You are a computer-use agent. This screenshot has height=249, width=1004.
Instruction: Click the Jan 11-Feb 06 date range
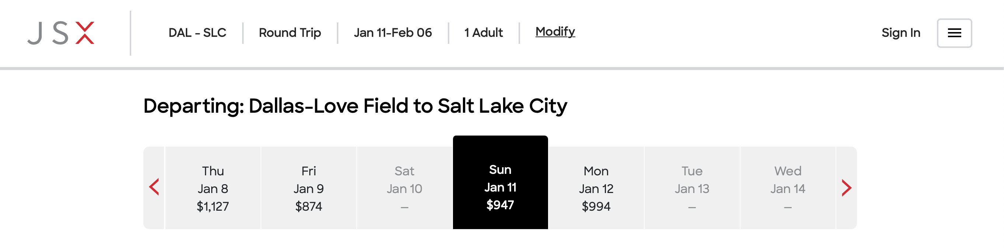393,33
